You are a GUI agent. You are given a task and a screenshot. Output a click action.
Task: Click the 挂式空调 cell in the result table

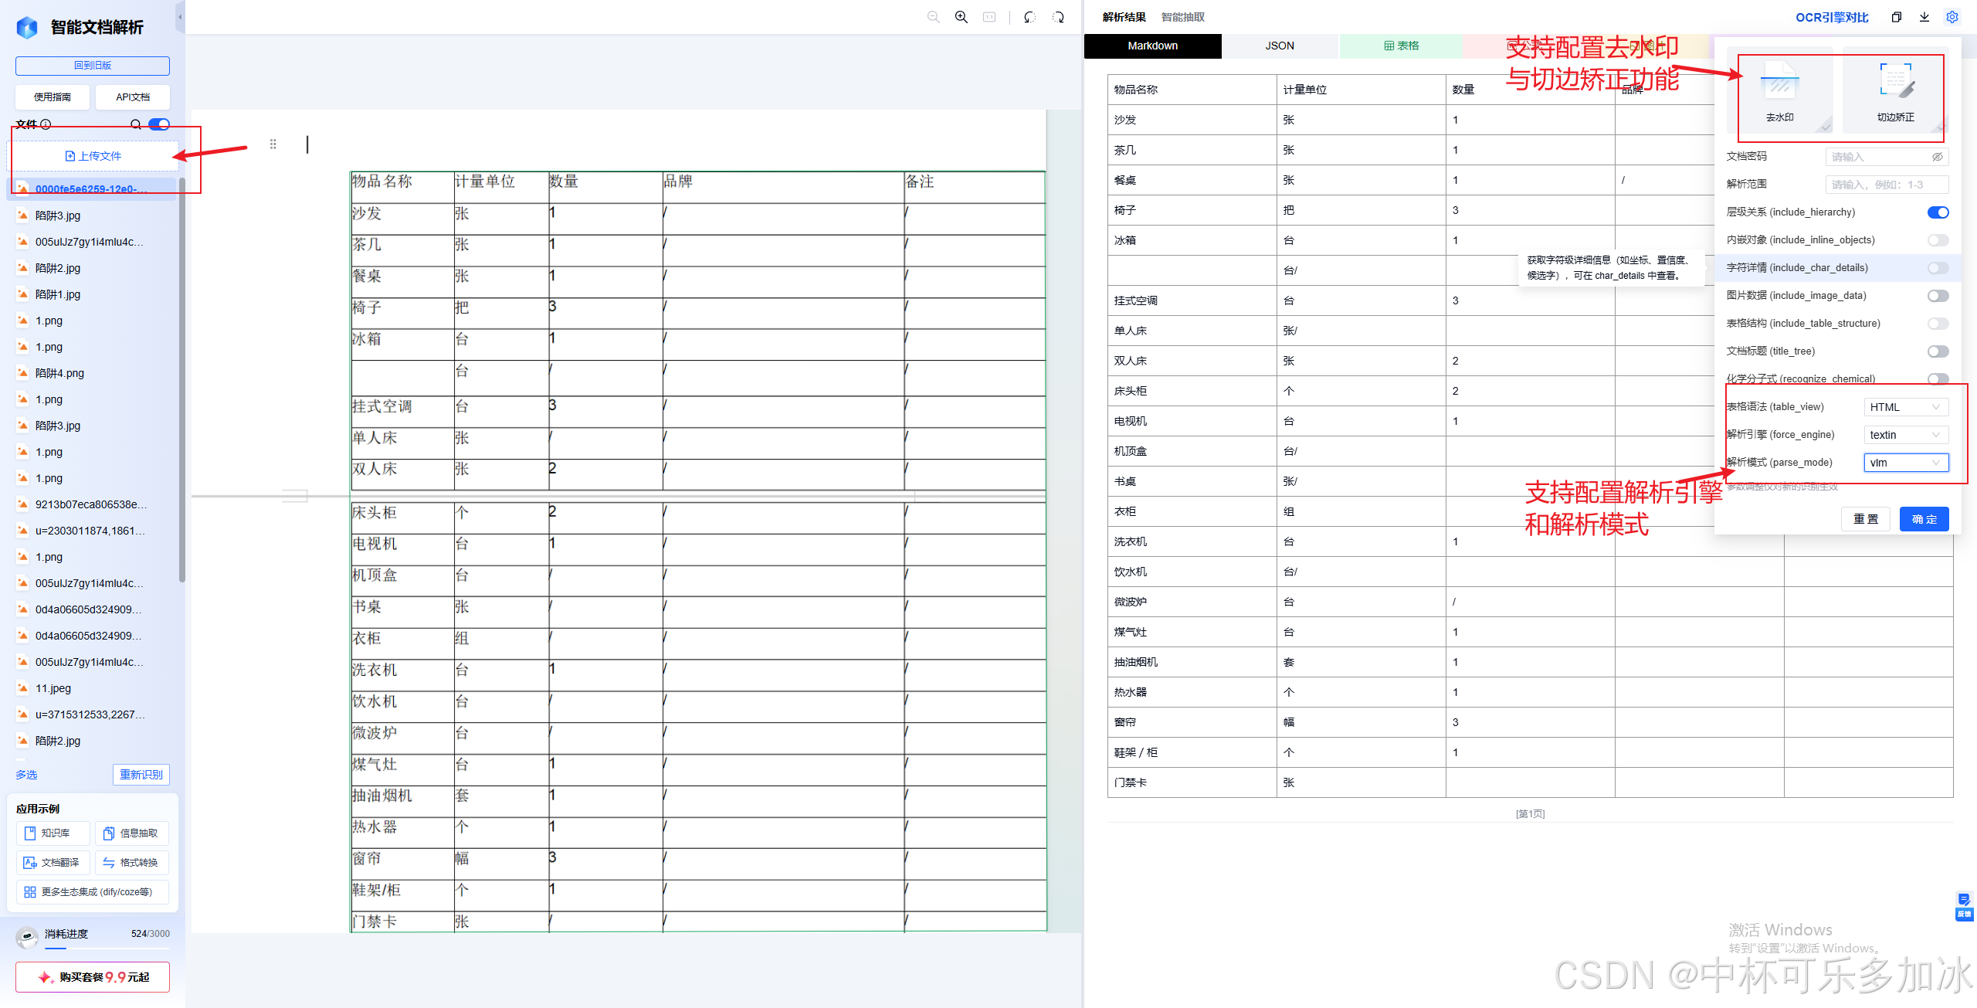coord(1192,300)
